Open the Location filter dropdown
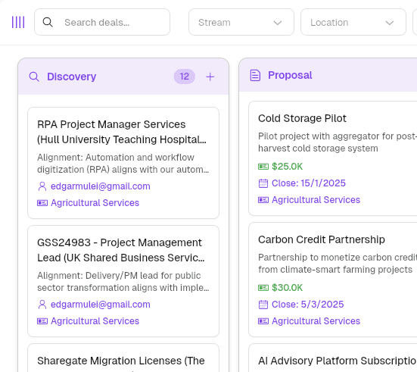 [353, 22]
